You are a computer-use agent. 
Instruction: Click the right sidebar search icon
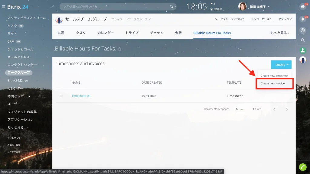303,40
